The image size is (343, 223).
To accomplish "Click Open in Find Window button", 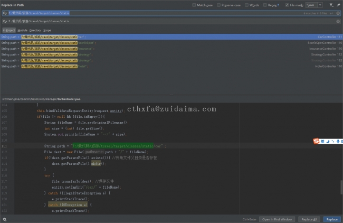I will click(x=277, y=219).
